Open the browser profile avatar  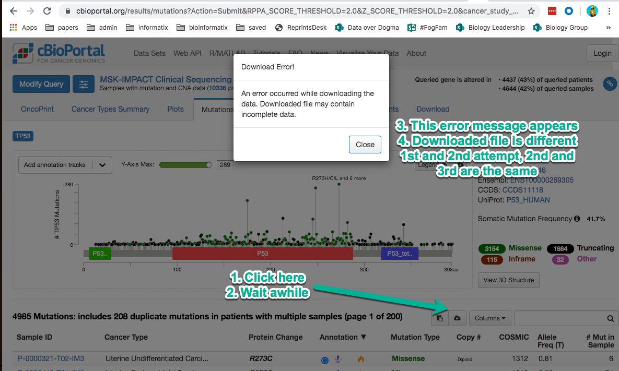(592, 11)
